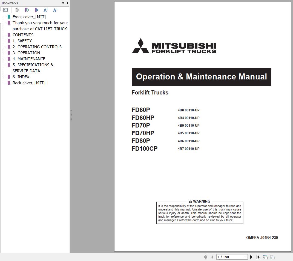Select the 1. SAFETY bookmark
This screenshot has width=293, height=261.
[x=22, y=41]
